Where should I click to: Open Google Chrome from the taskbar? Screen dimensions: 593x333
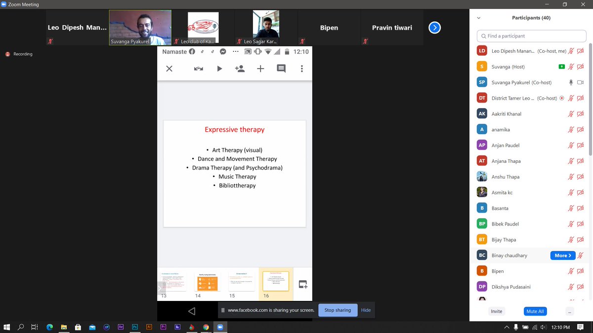[x=206, y=327]
